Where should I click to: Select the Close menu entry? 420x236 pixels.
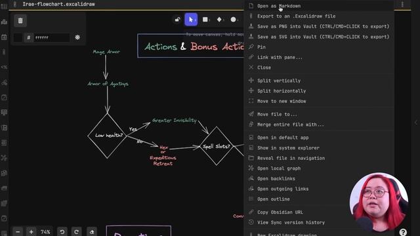pyautogui.click(x=319, y=68)
